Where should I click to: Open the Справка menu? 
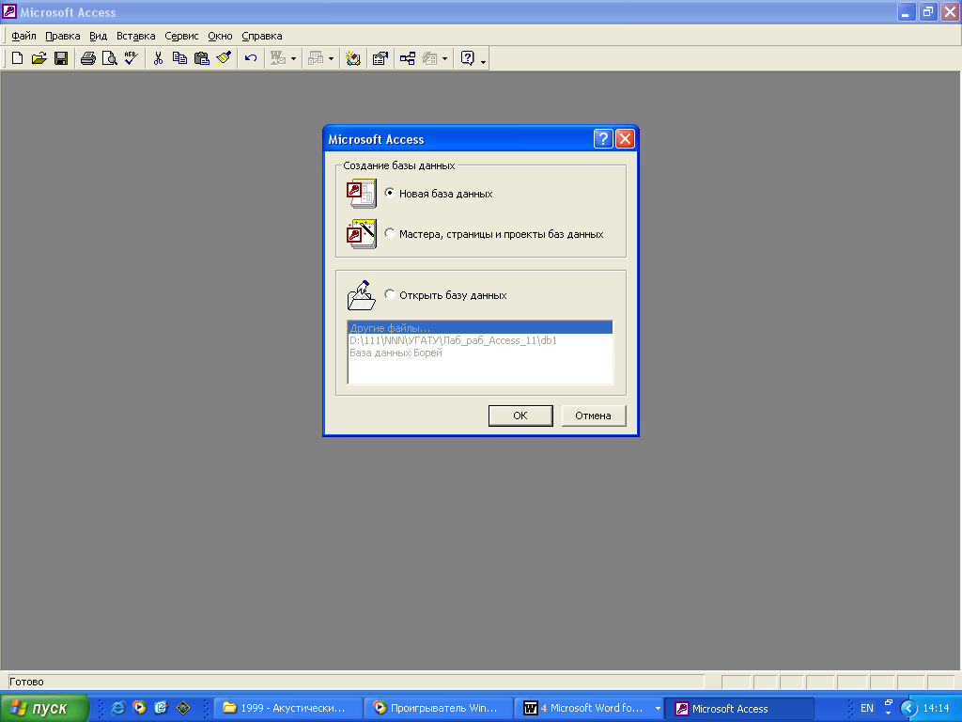(262, 36)
